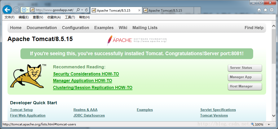Image resolution: width=278 pixels, height=129 pixels.
Task: Open the Realms & AAA link
Action: coord(85,110)
